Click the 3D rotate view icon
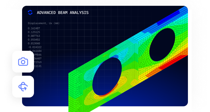 (x=23, y=86)
